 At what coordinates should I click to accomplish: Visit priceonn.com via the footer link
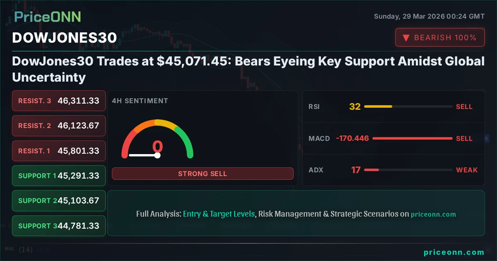(x=454, y=251)
